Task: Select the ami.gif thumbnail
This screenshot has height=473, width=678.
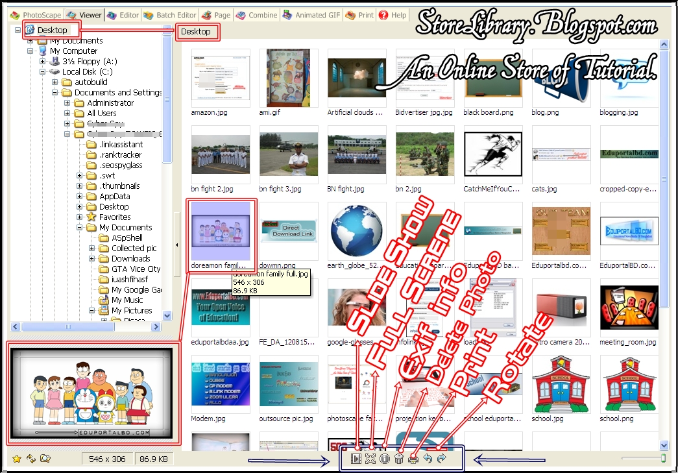Action: coord(289,79)
